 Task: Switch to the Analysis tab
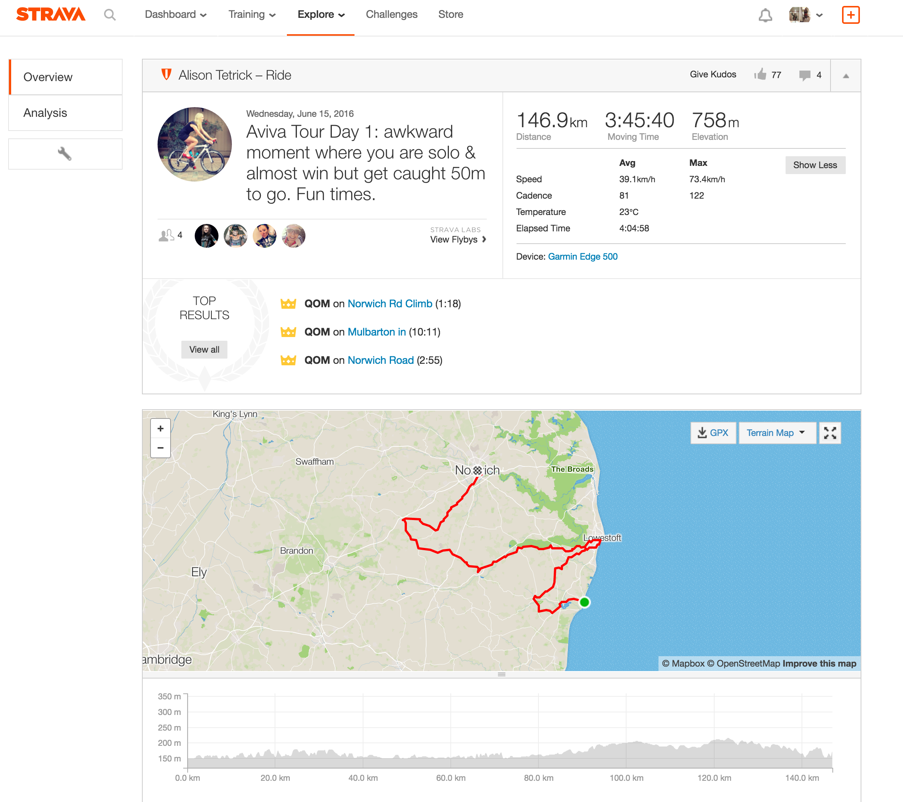coord(45,113)
